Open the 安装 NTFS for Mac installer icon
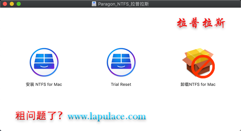This screenshot has width=241, height=131. 44,62
